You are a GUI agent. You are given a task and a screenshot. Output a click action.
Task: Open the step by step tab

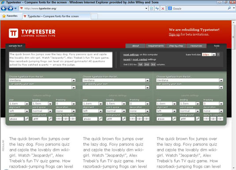tap(176, 46)
